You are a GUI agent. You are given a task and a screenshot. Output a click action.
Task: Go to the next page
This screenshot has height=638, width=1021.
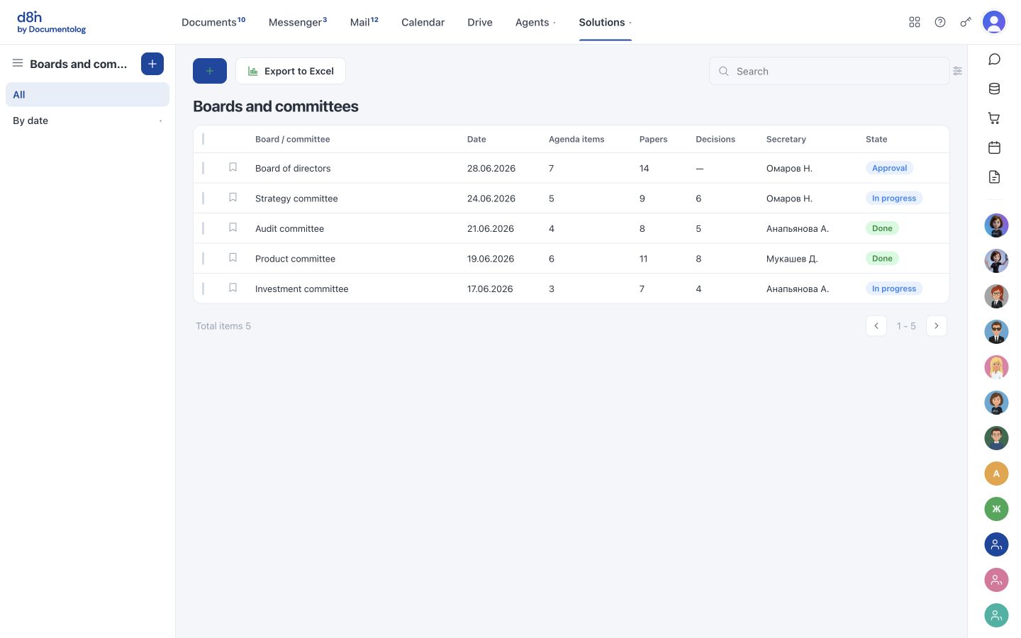[937, 326]
